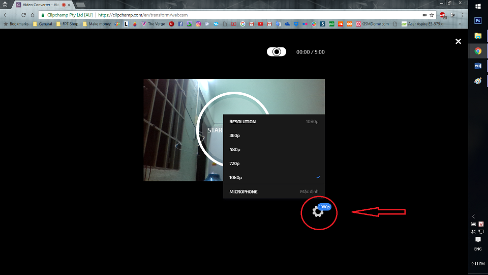
Task: Click the 00:00 / 5:00 timer
Action: (310, 52)
